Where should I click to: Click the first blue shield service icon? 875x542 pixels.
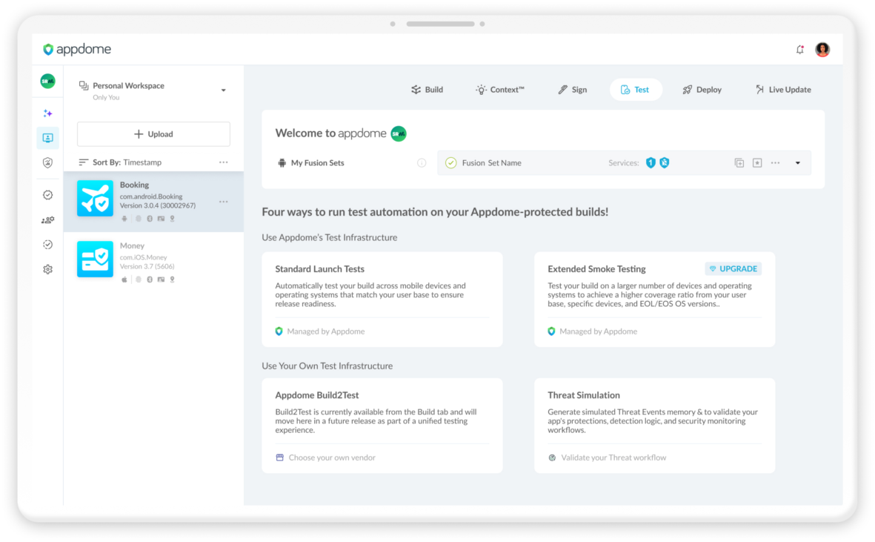pos(651,162)
